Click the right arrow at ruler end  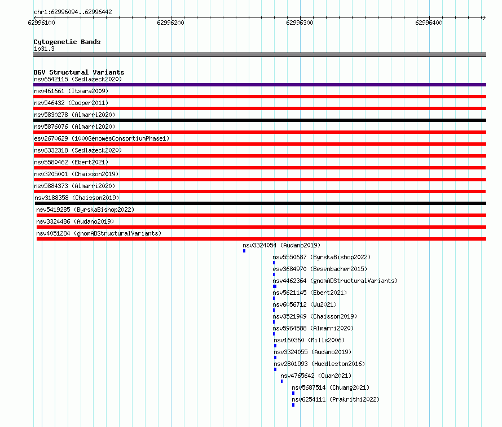[484, 18]
